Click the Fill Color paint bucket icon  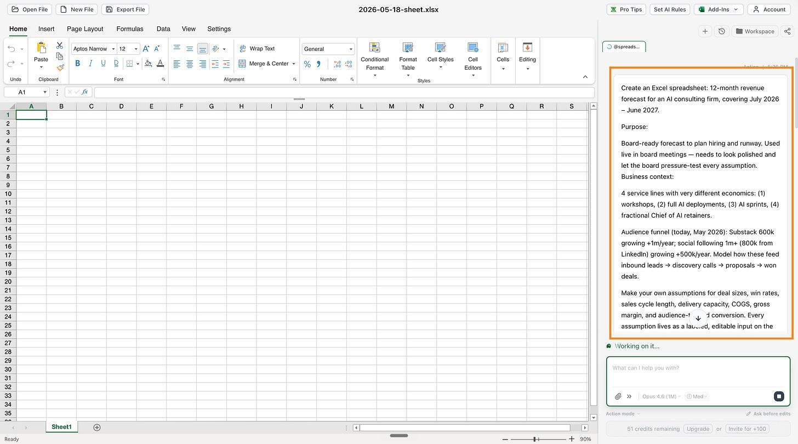[x=148, y=64]
